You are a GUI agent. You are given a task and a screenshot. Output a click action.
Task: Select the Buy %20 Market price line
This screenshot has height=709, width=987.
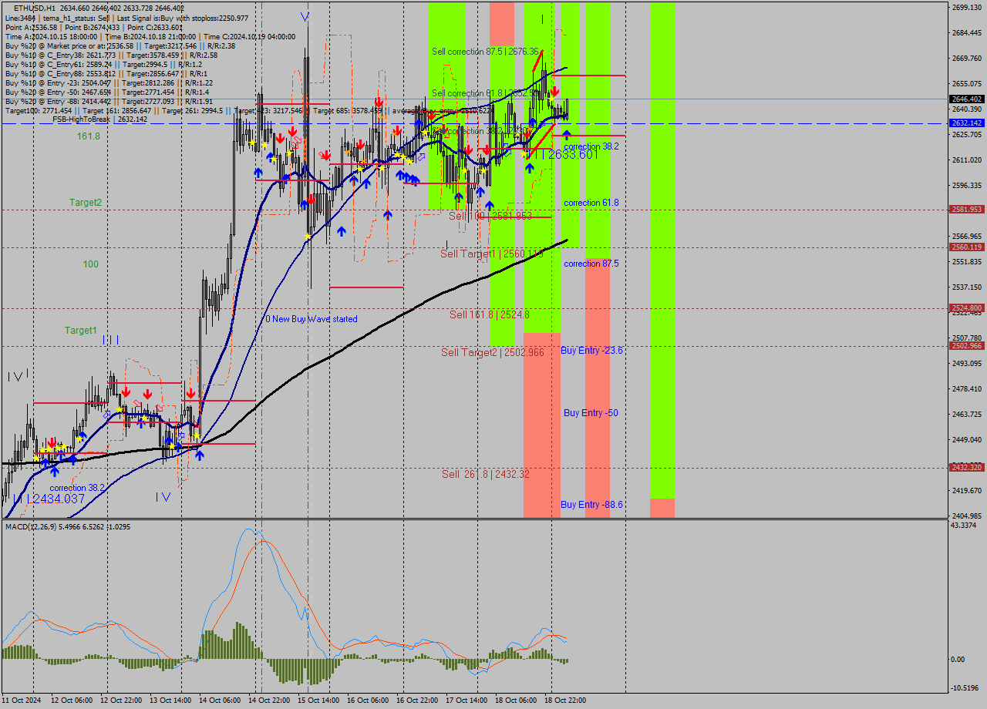tap(120, 45)
